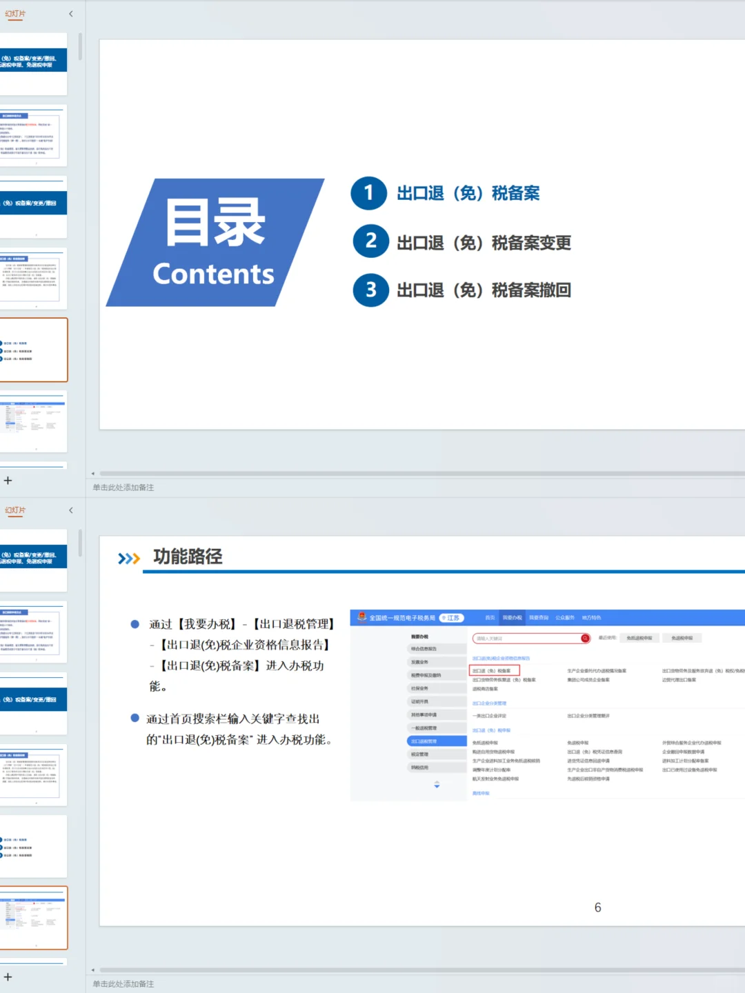Select the bullet text starting 通过【我要办税】
The image size is (745, 993).
tap(241, 655)
